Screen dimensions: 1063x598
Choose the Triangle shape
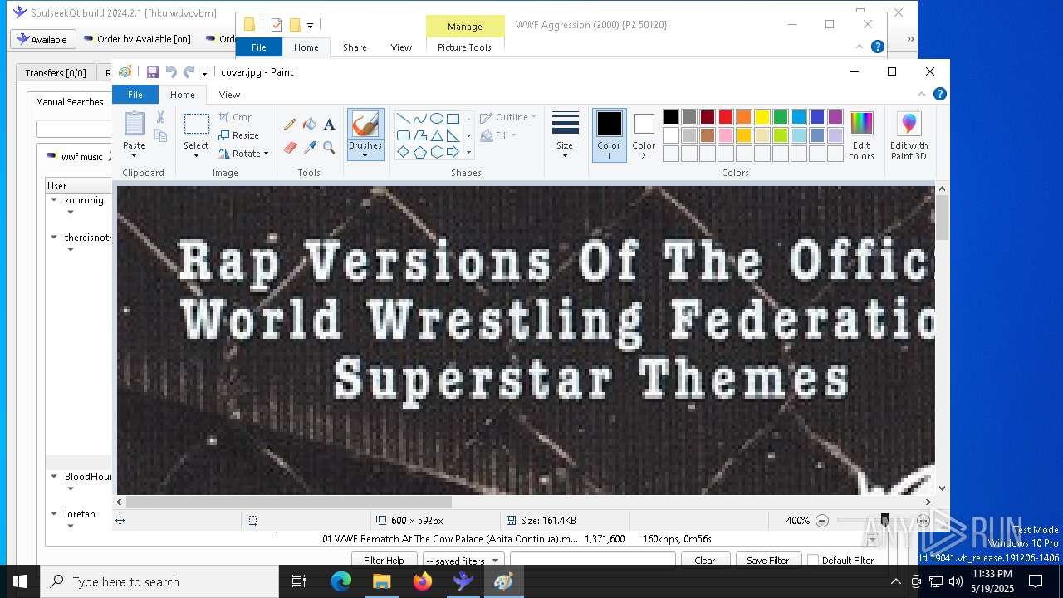point(436,135)
